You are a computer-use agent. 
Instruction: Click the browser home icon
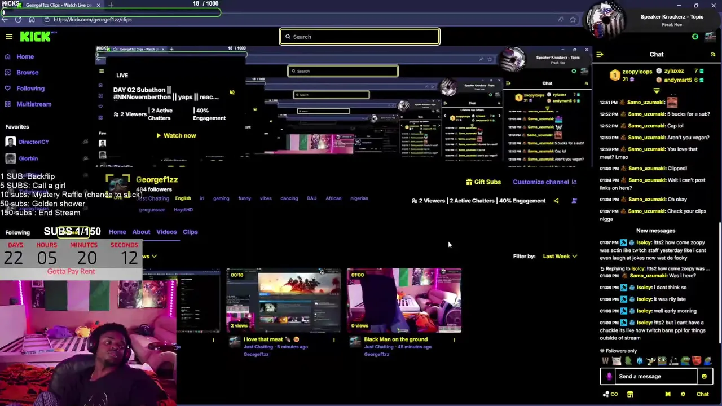pyautogui.click(x=32, y=19)
